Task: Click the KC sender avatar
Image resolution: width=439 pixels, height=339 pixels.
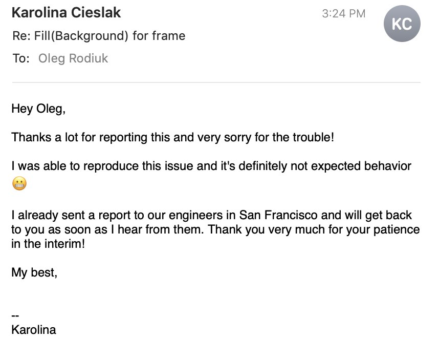Action: point(402,24)
